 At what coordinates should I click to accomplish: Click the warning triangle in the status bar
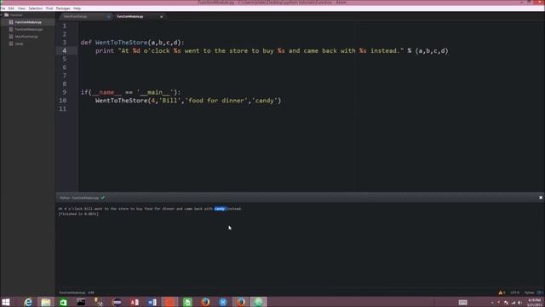click(x=502, y=293)
